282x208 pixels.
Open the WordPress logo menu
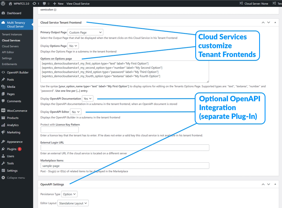[x=3, y=3]
